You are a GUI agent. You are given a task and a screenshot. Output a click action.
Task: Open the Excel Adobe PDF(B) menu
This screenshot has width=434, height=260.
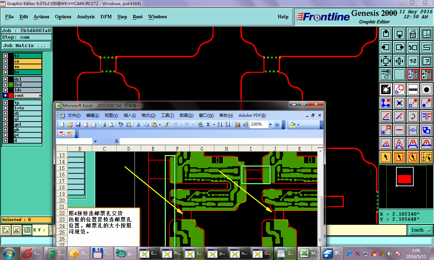click(x=252, y=115)
